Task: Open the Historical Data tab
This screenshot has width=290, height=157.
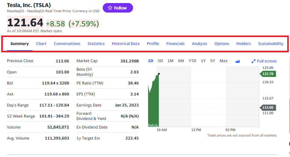Action: [126, 44]
